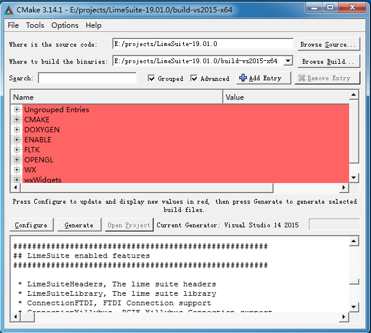The image size is (371, 333).
Task: Expand the OPENGL group
Action: click(x=17, y=159)
